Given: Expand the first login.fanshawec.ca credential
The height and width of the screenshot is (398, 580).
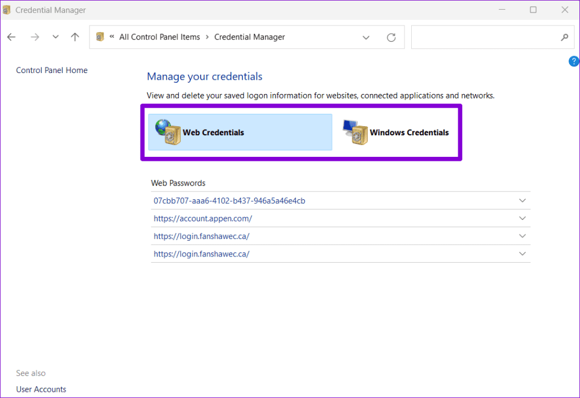Looking at the screenshot, I should point(522,236).
